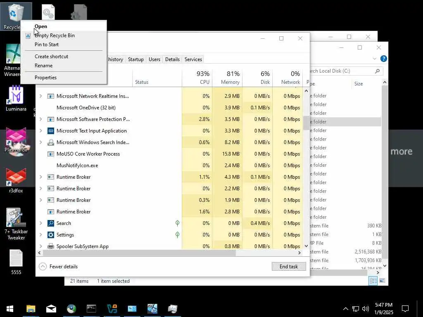Launch the r3dfox desktop shortcut
The image size is (423, 317).
[16, 181]
